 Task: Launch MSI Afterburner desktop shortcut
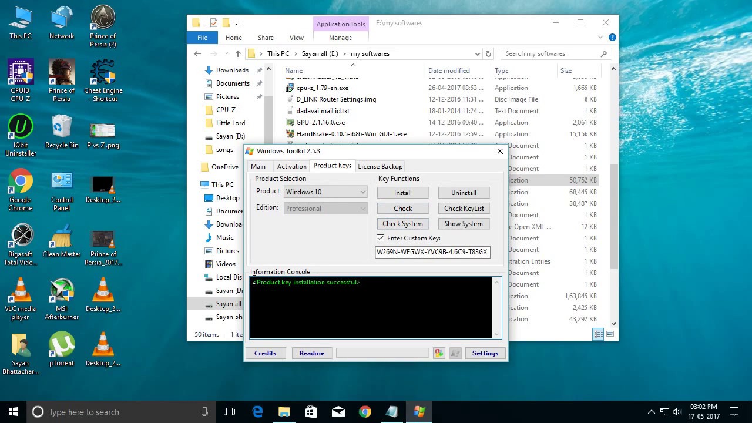coord(62,300)
